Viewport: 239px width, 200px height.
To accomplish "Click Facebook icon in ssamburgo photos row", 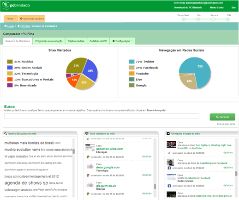I will click(x=169, y=168).
